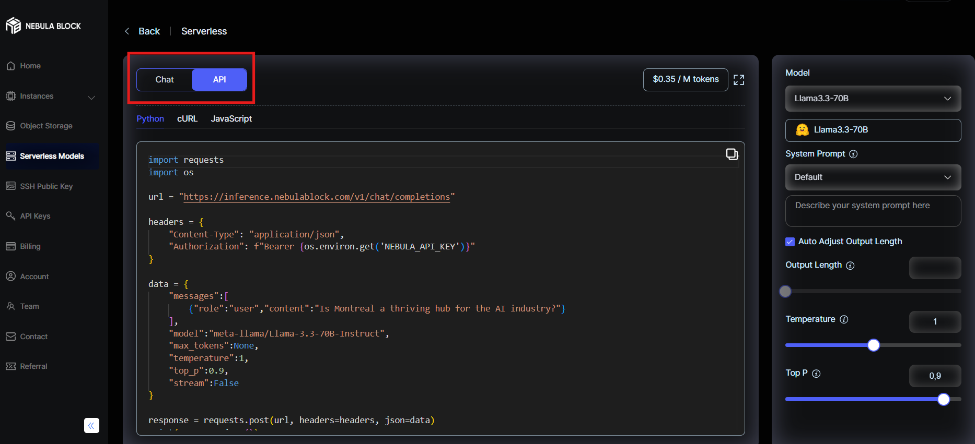The image size is (975, 444).
Task: Open Object Storage in sidebar
Action: (46, 126)
